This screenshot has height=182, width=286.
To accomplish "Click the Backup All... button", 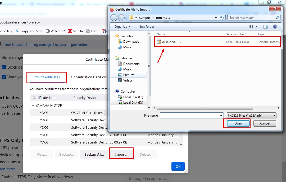I will 94,154.
